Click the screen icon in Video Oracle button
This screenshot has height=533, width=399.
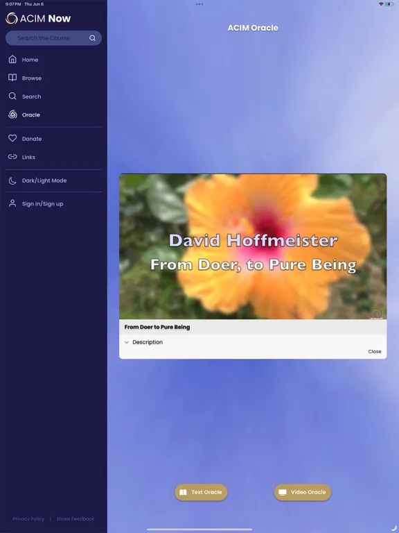(283, 492)
